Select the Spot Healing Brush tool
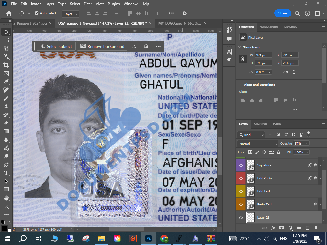 (x=6, y=90)
